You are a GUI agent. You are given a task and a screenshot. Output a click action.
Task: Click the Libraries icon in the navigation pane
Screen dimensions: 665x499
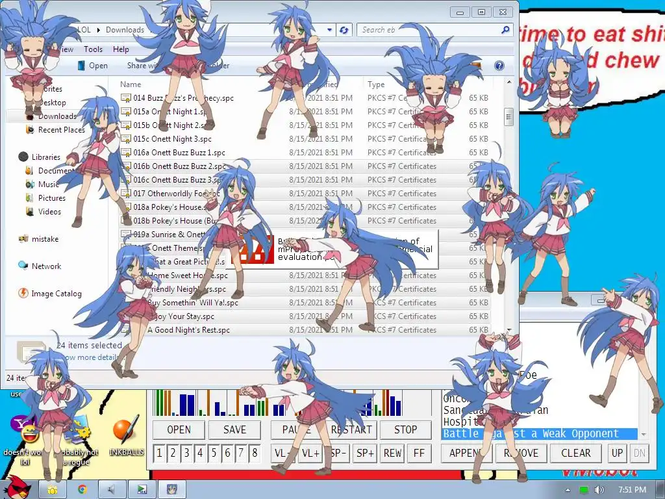pos(24,157)
